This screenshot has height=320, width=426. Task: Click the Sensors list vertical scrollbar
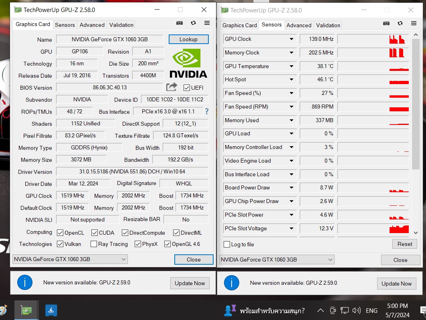point(416,100)
